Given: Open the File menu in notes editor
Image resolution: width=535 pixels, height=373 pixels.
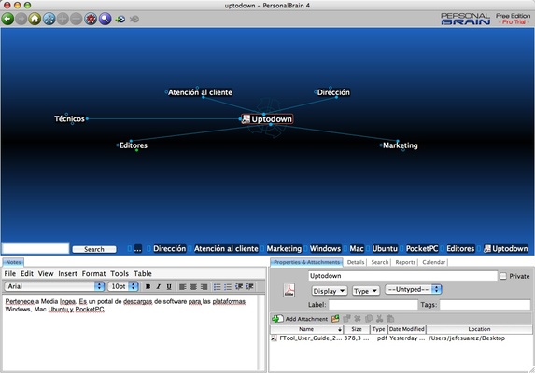Looking at the screenshot, I should click(10, 273).
